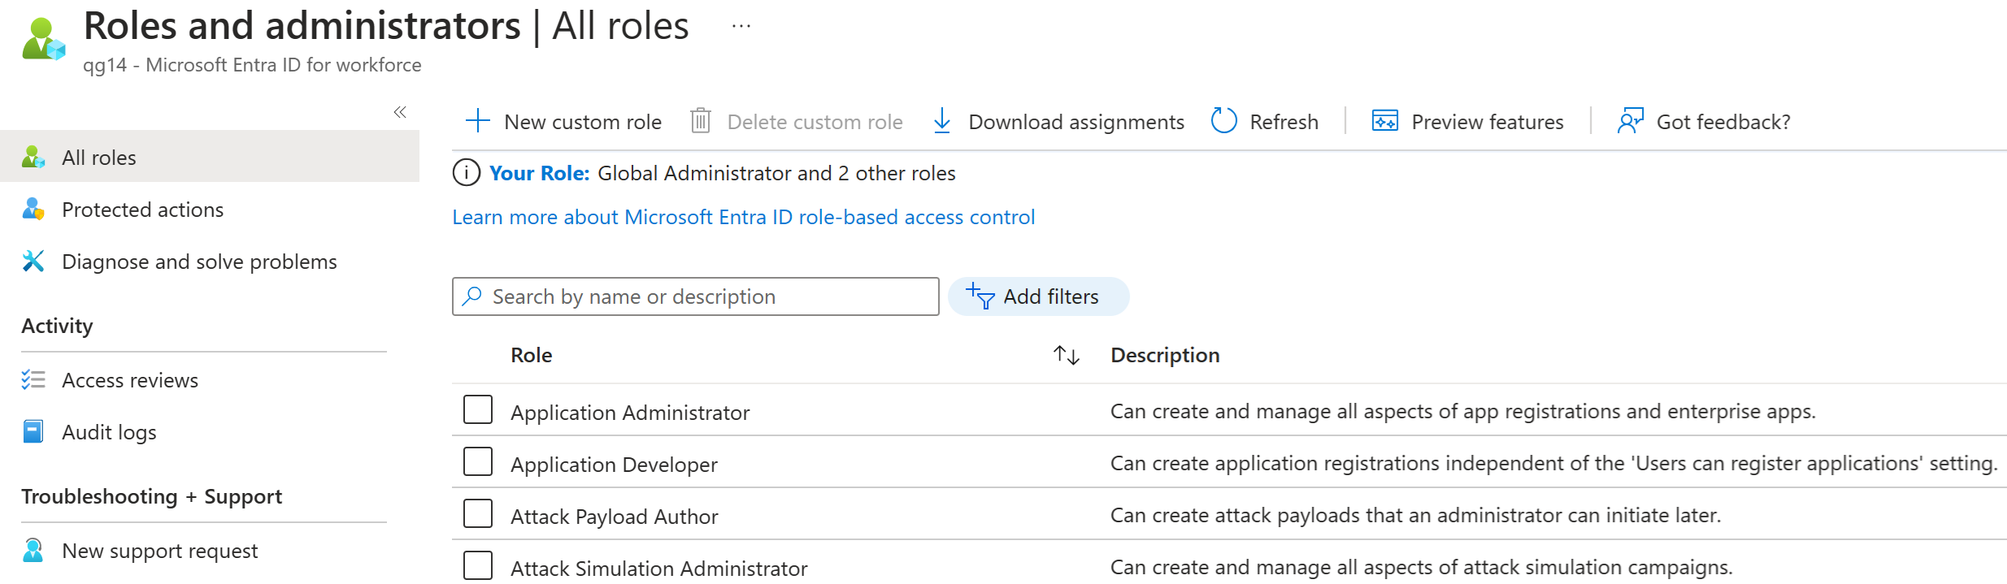Open Preview features

(x=1468, y=121)
